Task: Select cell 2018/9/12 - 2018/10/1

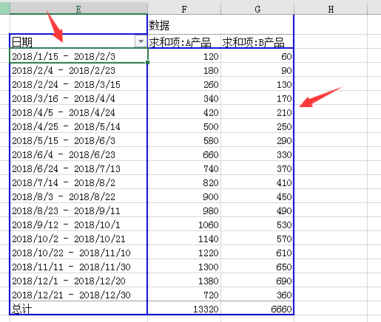Action: pos(78,224)
